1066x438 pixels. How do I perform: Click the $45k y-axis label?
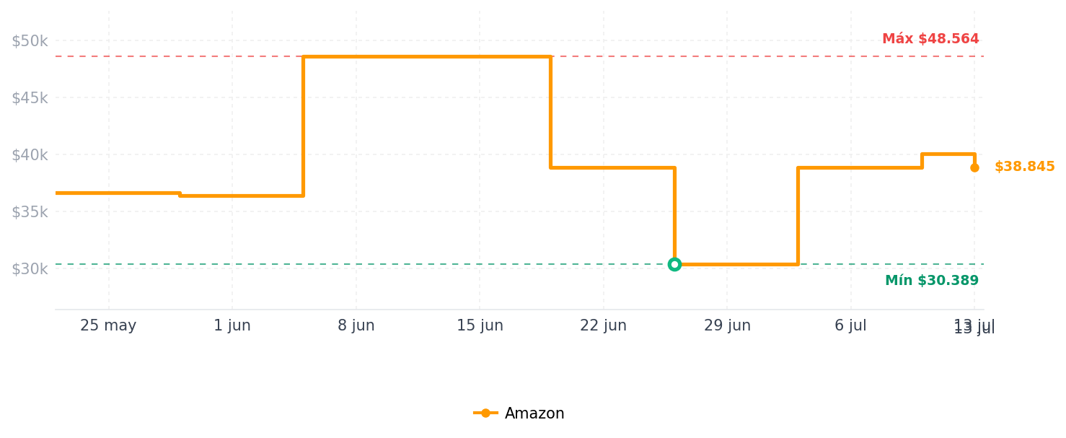30,98
